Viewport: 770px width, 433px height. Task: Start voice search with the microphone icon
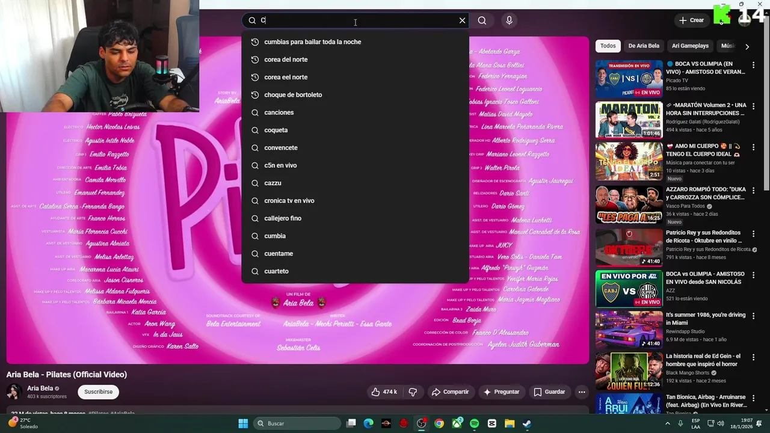point(510,20)
